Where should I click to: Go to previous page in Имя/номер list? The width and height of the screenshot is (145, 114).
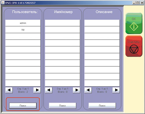(49, 90)
